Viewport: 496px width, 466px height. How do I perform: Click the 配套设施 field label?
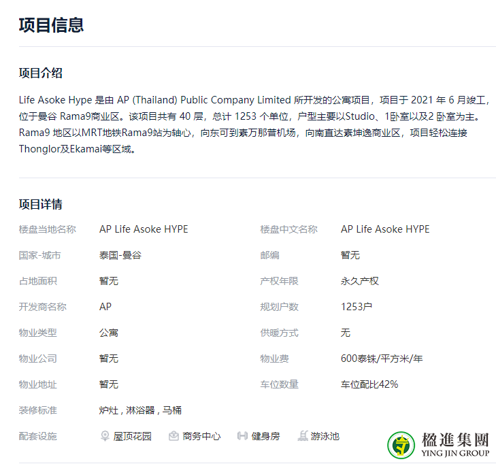click(x=38, y=437)
